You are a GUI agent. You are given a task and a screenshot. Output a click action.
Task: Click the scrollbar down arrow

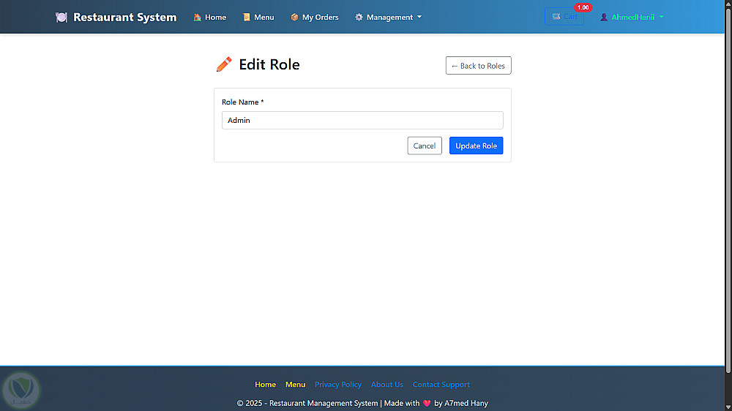tap(728, 407)
